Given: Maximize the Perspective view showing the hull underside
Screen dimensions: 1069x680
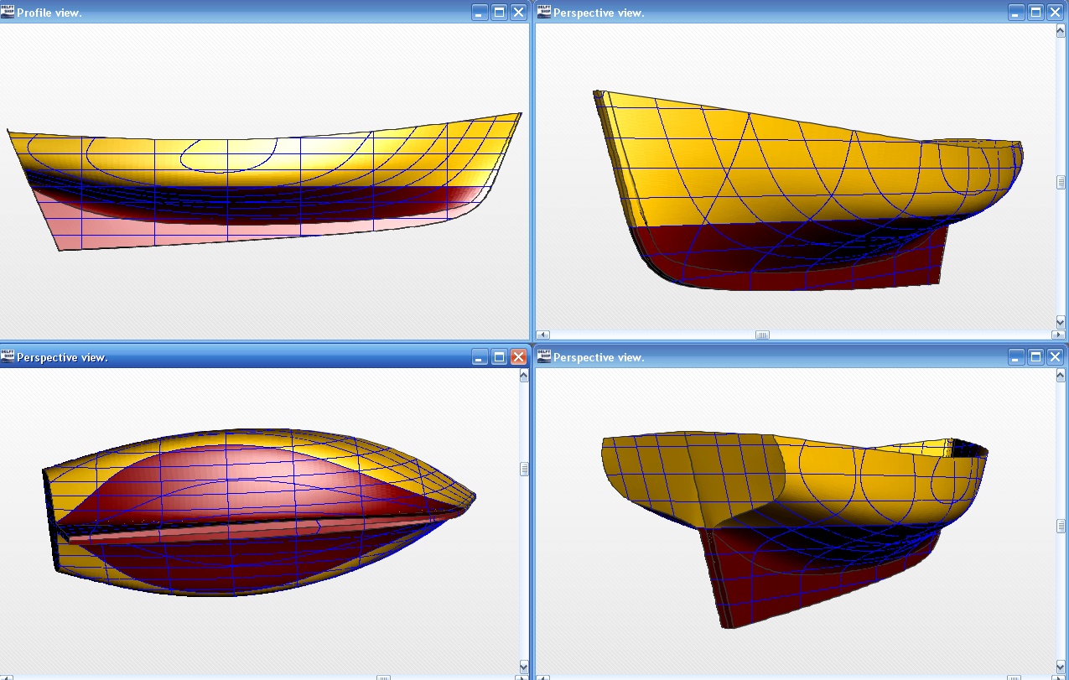Looking at the screenshot, I should pyautogui.click(x=499, y=356).
